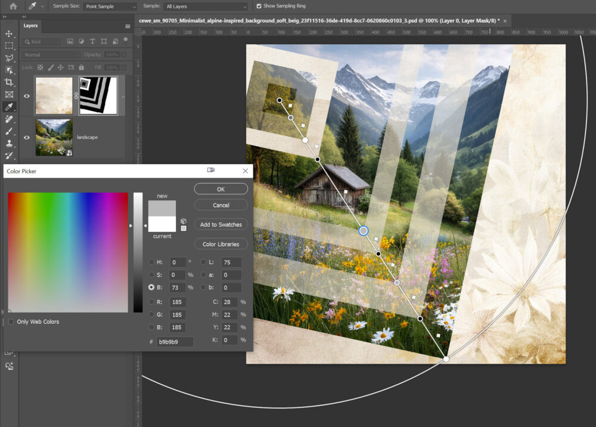Image resolution: width=596 pixels, height=427 pixels.
Task: Select the Spot Healing Brush tool
Action: point(9,119)
